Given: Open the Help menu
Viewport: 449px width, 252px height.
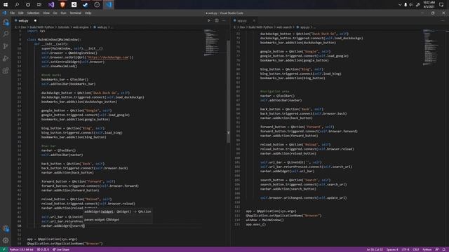Looking at the screenshot, I should tap(88, 13).
